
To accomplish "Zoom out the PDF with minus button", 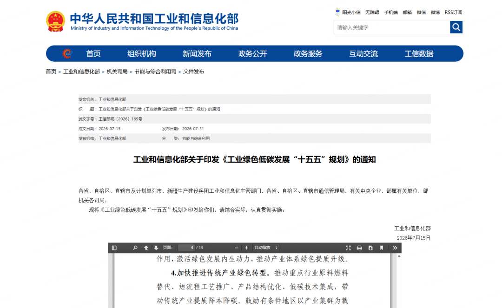I will (x=236, y=248).
